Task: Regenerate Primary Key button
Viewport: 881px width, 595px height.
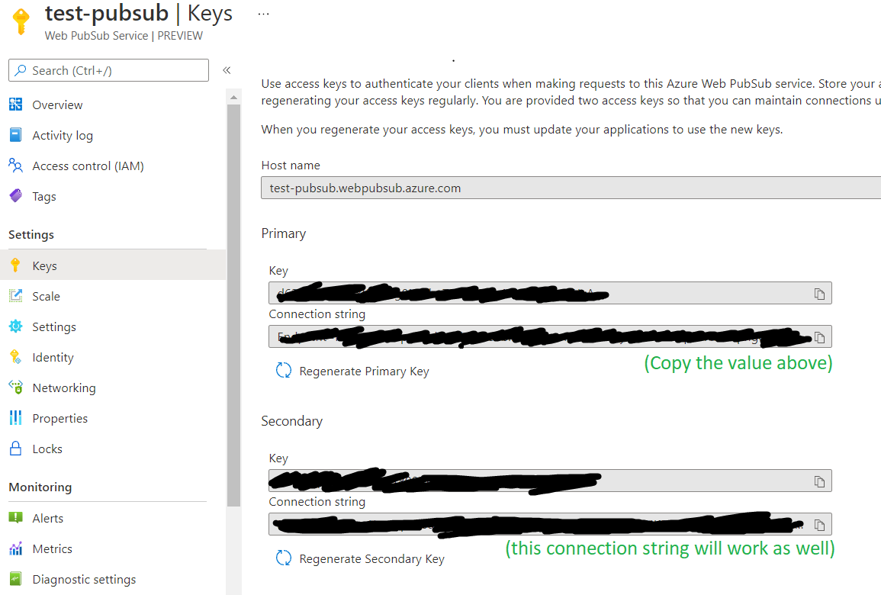Action: (364, 371)
